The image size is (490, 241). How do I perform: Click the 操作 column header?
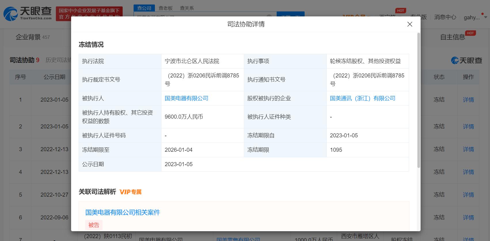click(468, 77)
